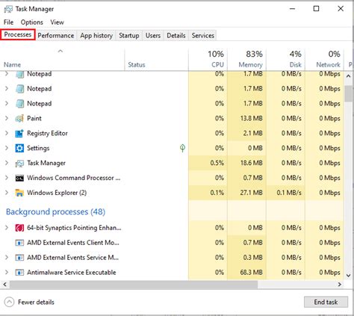Sort by the Status column header
The width and height of the screenshot is (354, 316).
tap(156, 59)
